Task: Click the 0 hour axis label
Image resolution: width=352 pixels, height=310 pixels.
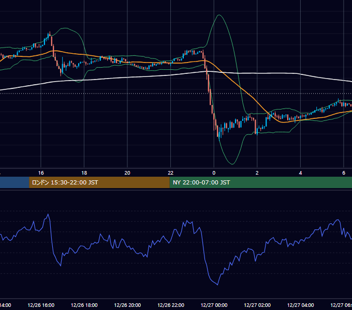Action: pyautogui.click(x=214, y=173)
